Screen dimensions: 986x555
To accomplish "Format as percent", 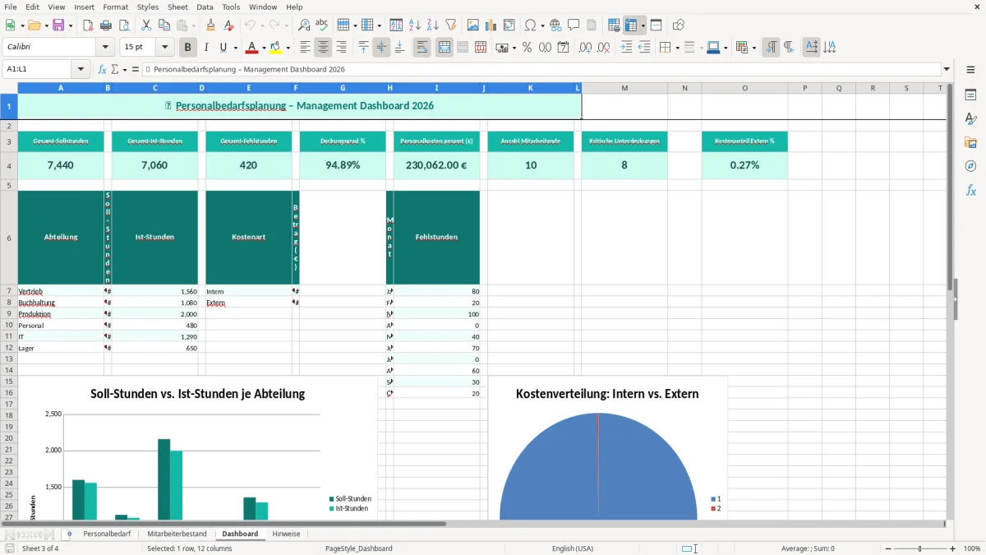I will click(x=528, y=48).
